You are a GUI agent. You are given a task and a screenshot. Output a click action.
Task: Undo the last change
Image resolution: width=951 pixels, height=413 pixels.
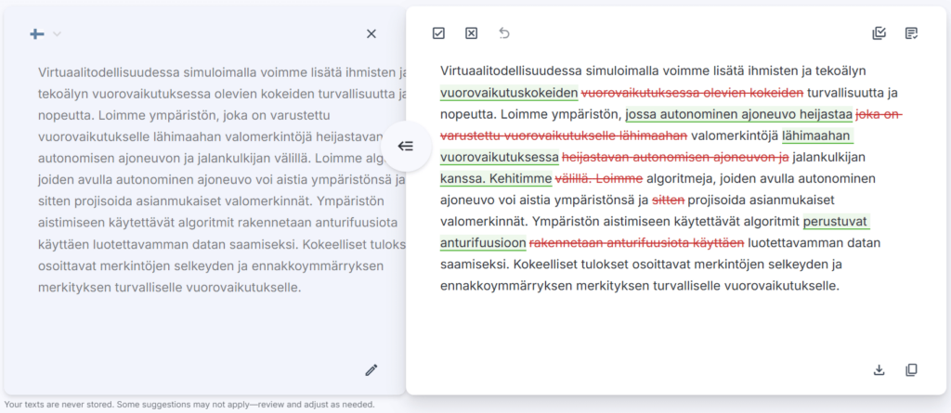click(504, 33)
